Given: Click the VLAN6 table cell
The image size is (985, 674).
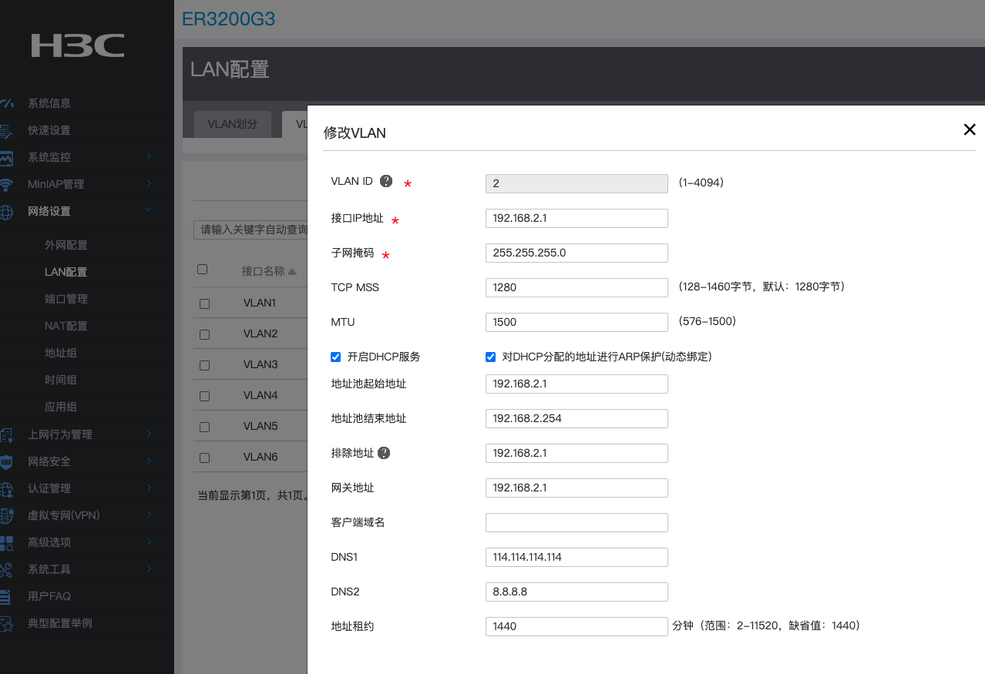Looking at the screenshot, I should tap(261, 457).
